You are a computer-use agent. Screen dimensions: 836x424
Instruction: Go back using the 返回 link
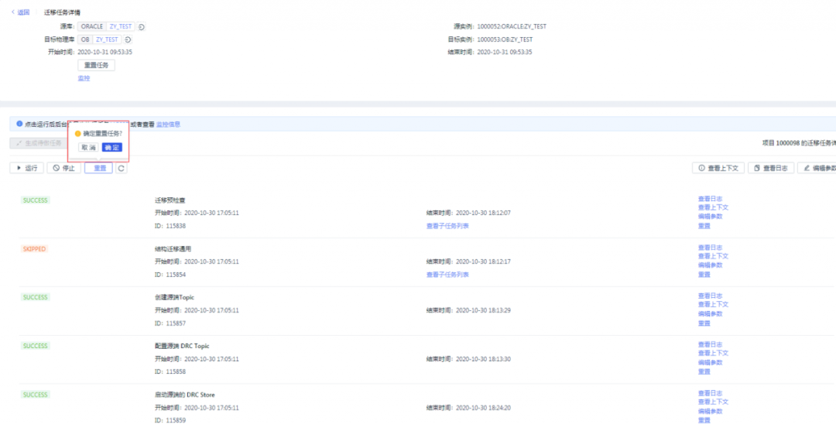21,12
